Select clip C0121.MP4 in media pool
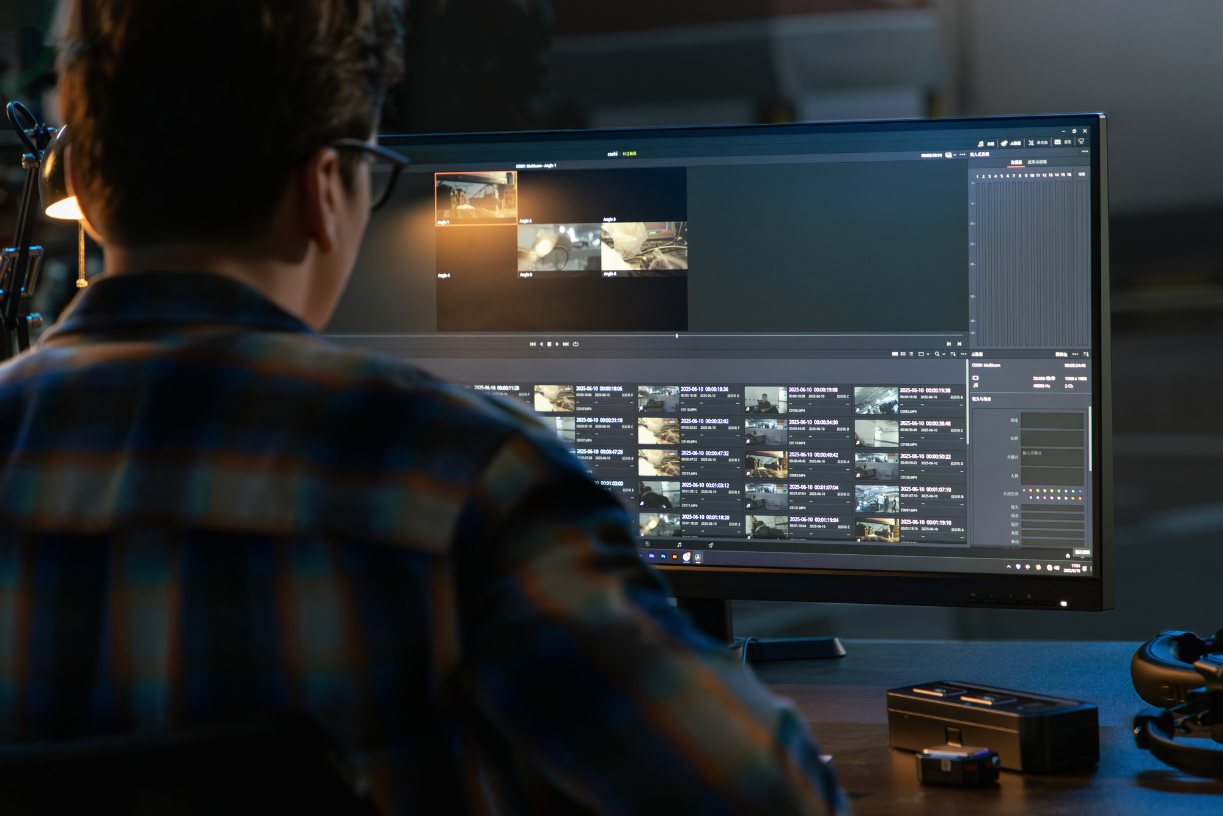Screen dimensions: 1223x816 click(x=798, y=497)
